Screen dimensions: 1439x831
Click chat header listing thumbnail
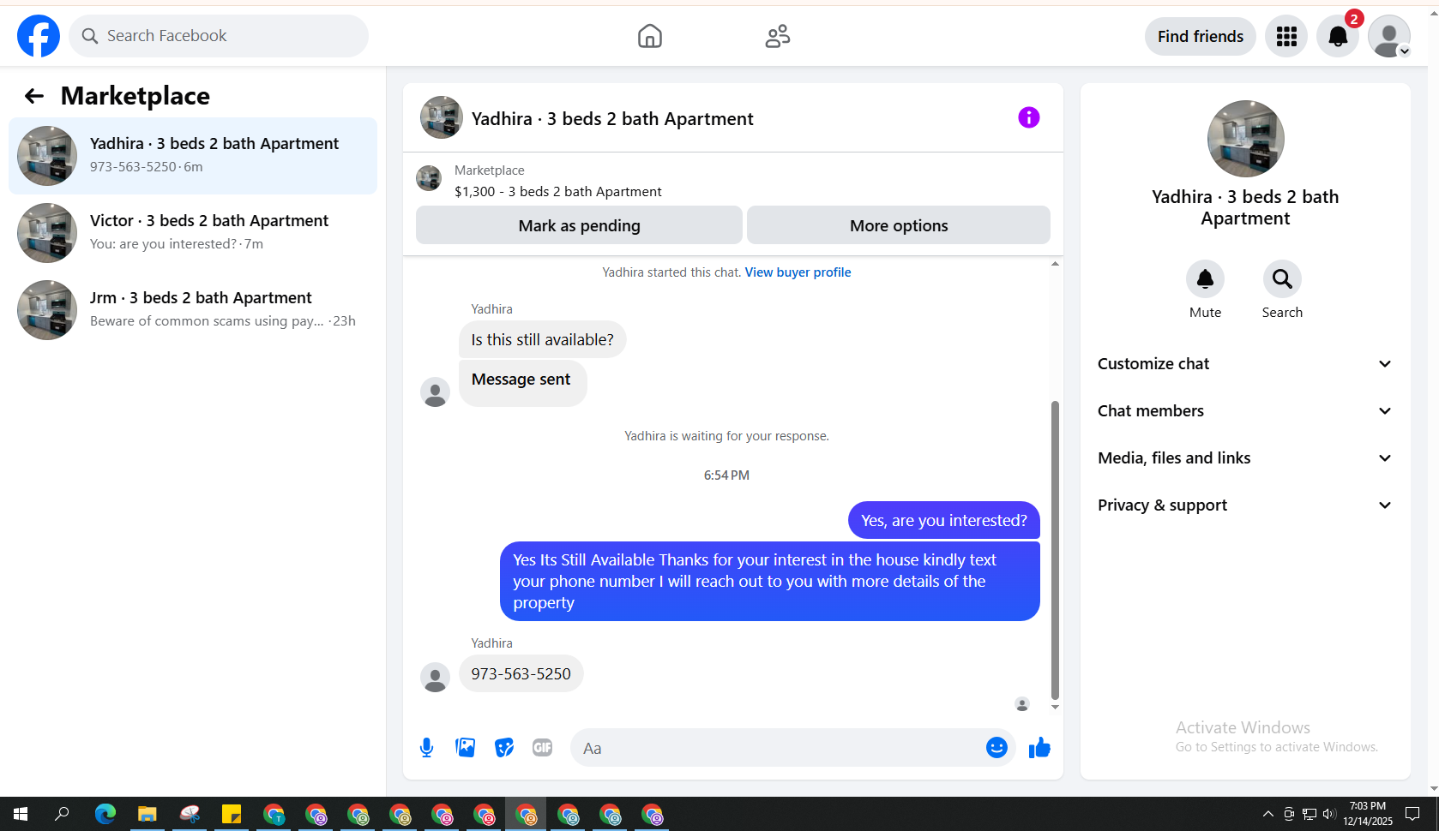click(x=442, y=117)
